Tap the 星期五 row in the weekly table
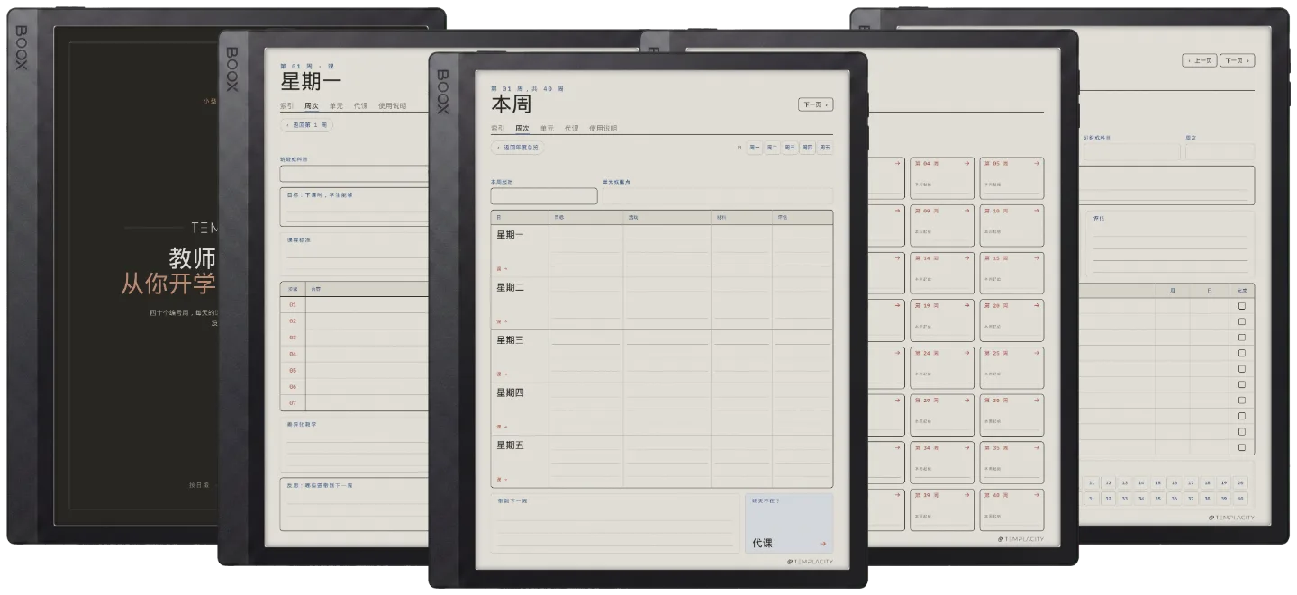The image size is (1297, 595). pyautogui.click(x=662, y=462)
